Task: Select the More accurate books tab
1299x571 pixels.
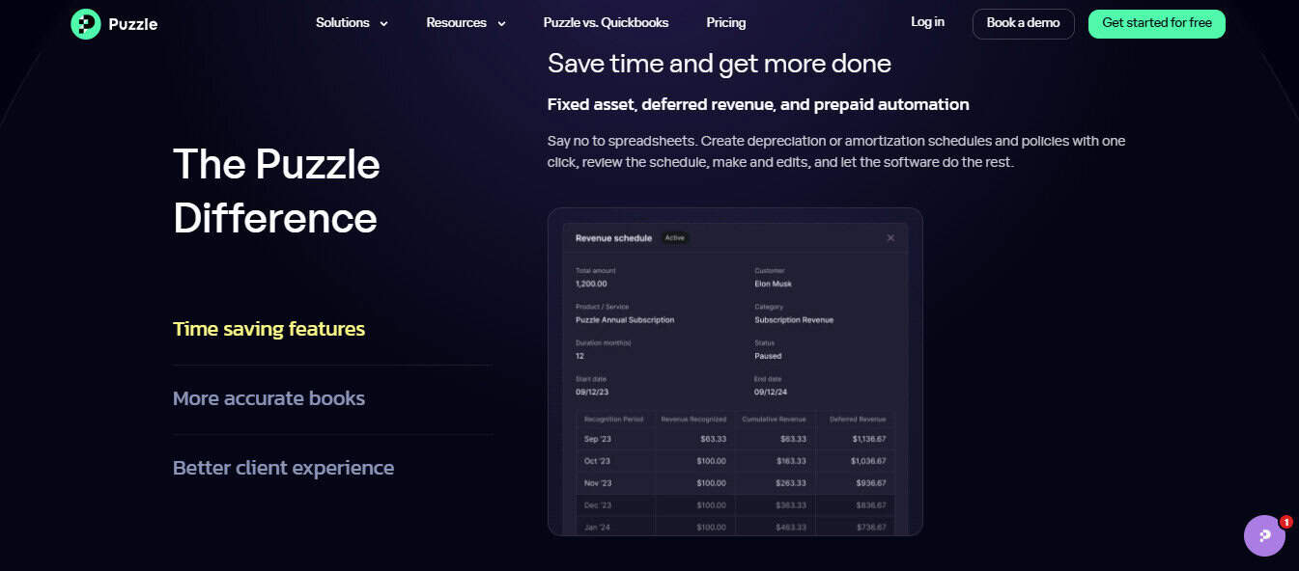Action: [268, 398]
